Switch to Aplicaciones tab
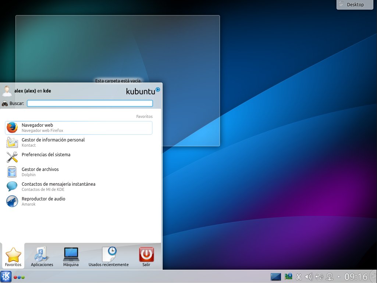 tap(42, 256)
